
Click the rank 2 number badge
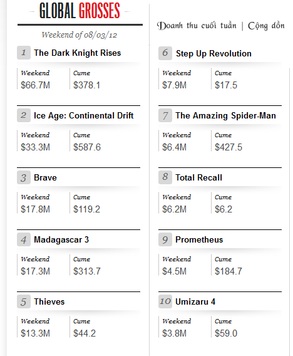24,115
